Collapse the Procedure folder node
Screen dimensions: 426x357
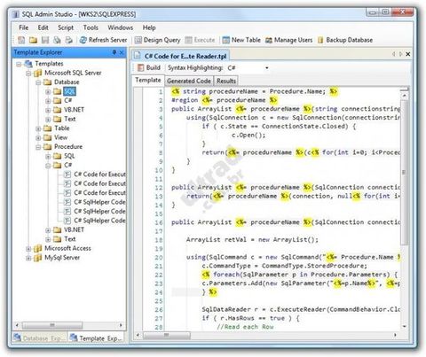38,147
